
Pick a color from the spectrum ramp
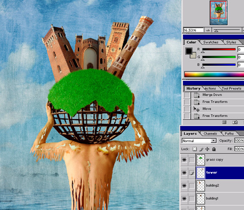tap(214, 74)
